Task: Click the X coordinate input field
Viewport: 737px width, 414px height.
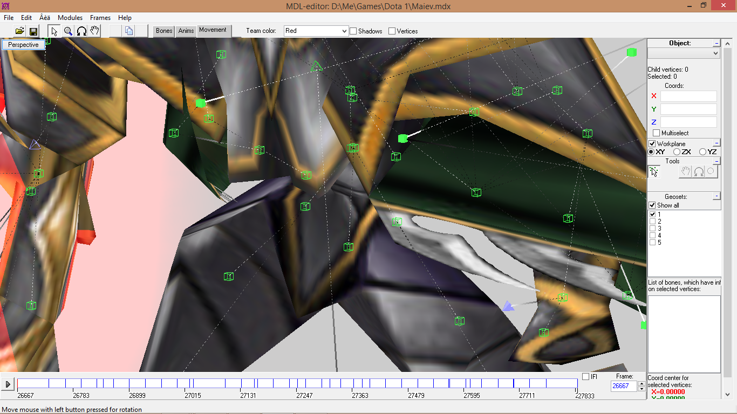Action: (688, 96)
